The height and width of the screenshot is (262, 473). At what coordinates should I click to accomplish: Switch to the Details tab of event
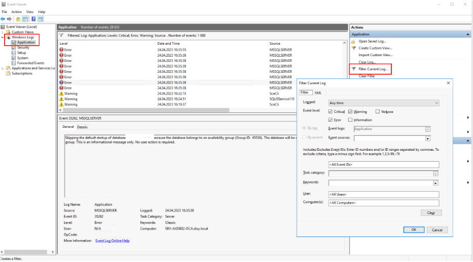click(82, 127)
